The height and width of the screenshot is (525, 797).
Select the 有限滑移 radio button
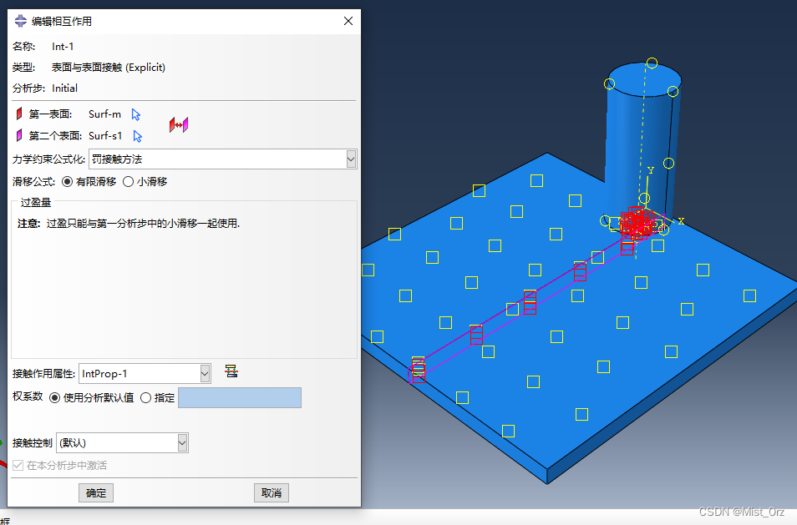coord(68,181)
